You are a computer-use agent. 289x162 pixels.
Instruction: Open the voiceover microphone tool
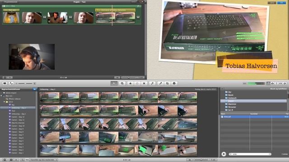click(x=161, y=83)
